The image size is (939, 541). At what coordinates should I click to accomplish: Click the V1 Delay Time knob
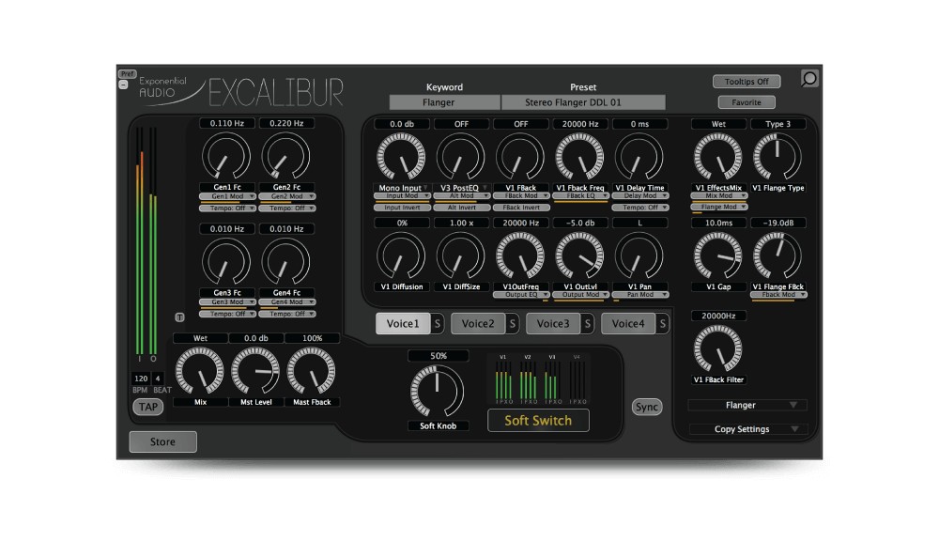[639, 156]
